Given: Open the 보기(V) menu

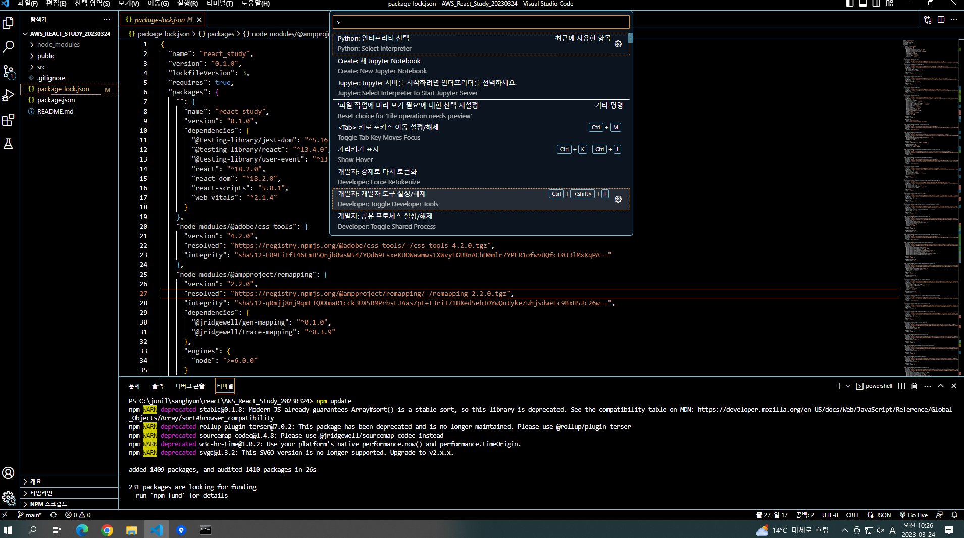Looking at the screenshot, I should point(129,4).
